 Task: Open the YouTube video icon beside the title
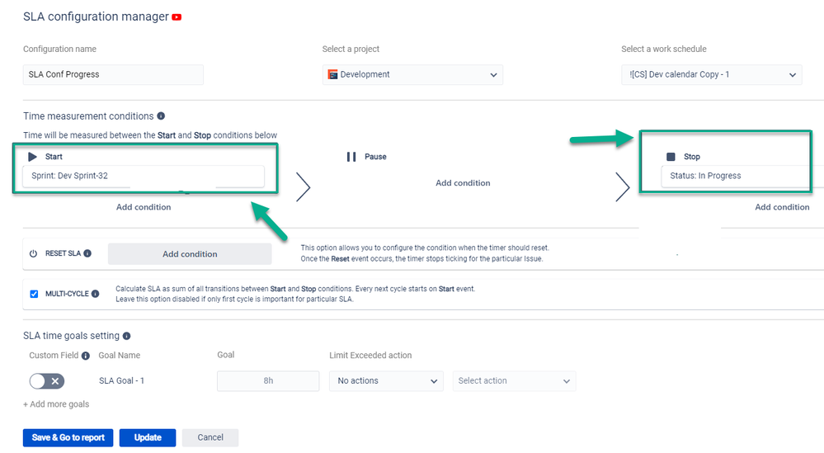tap(177, 17)
